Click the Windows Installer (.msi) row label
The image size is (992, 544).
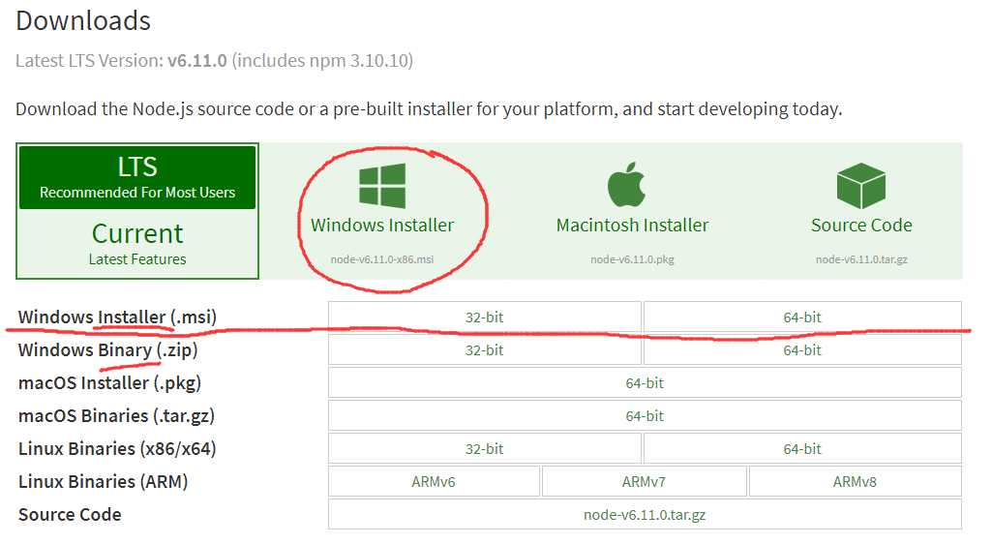[x=117, y=317]
